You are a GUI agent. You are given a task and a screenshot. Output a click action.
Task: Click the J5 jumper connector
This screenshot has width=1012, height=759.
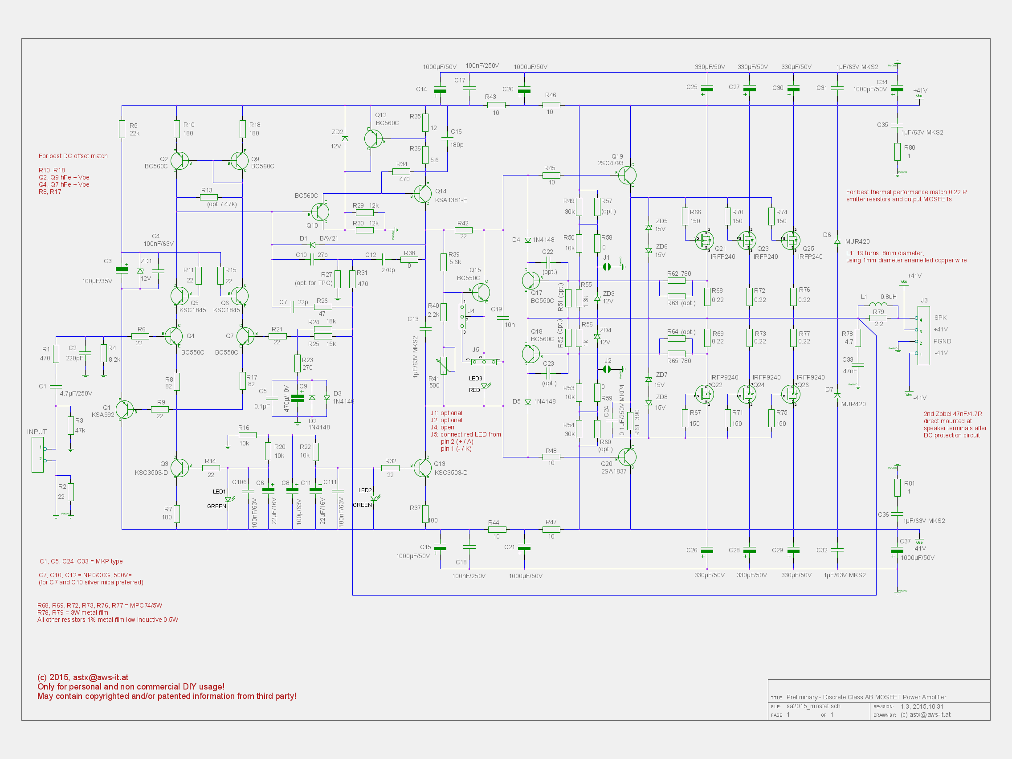[x=484, y=362]
